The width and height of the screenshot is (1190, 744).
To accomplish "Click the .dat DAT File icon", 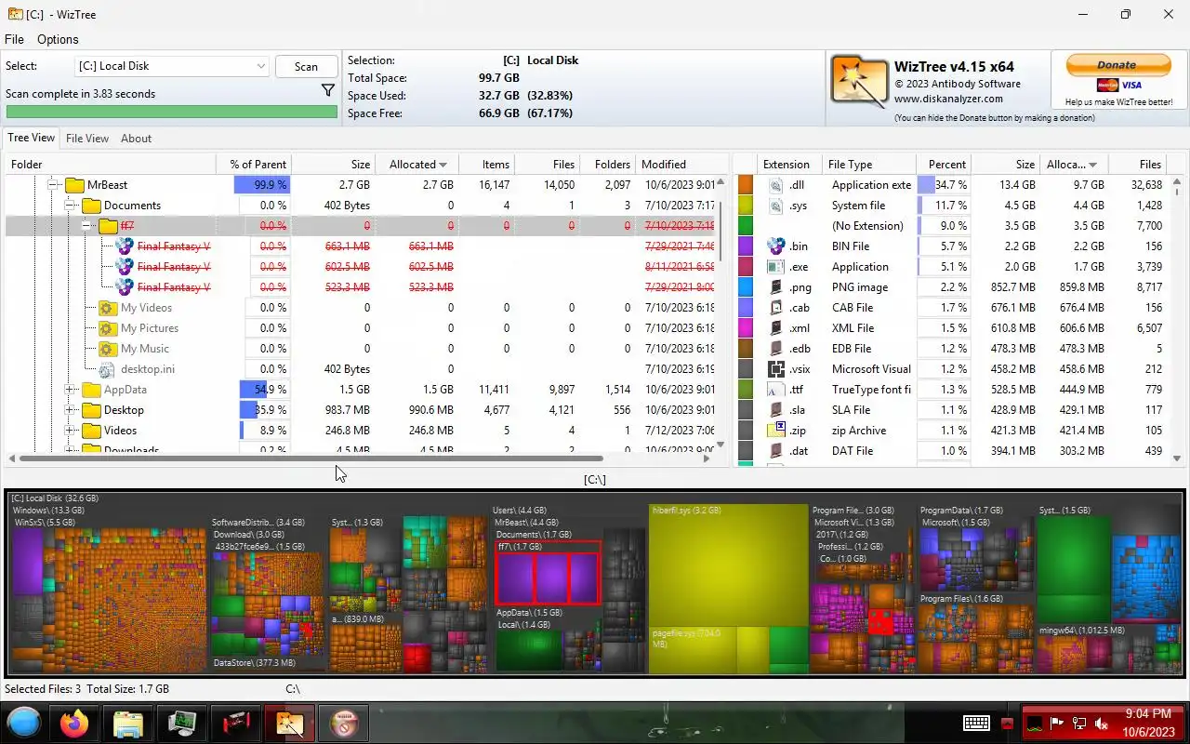I will [776, 451].
